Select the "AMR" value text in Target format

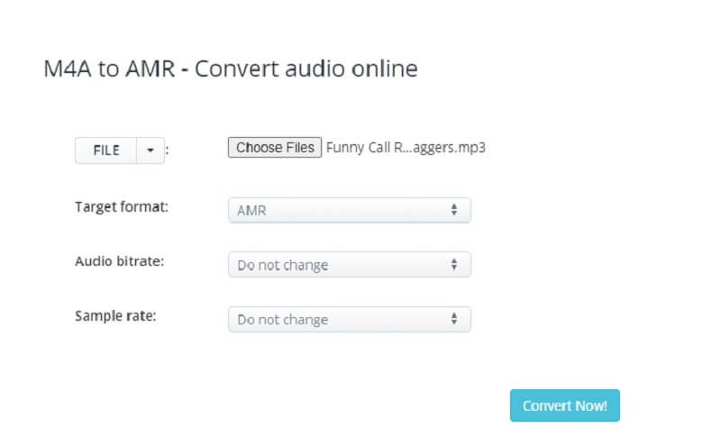(x=251, y=211)
